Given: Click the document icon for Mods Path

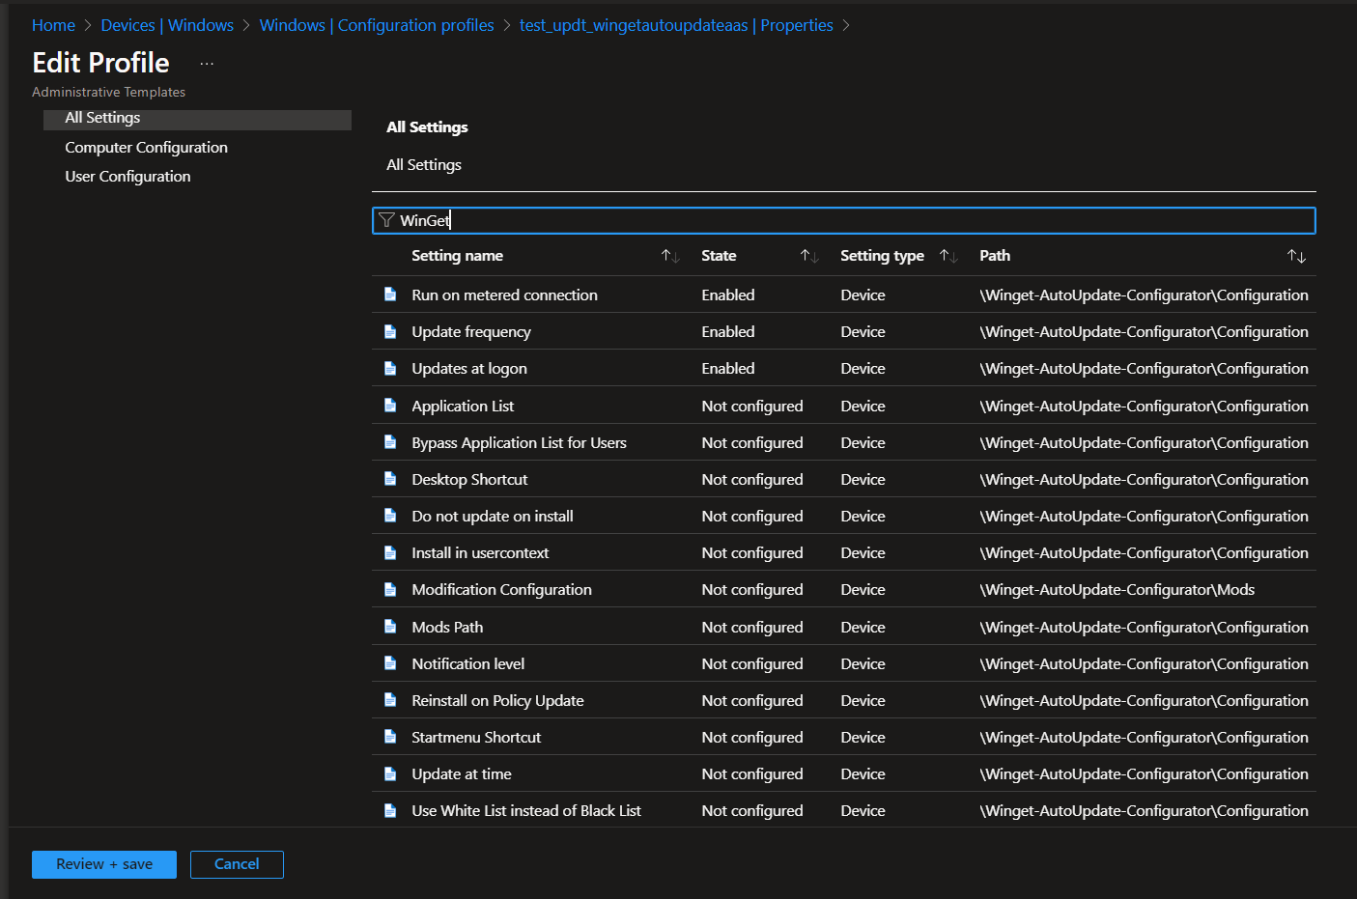Looking at the screenshot, I should click(390, 627).
